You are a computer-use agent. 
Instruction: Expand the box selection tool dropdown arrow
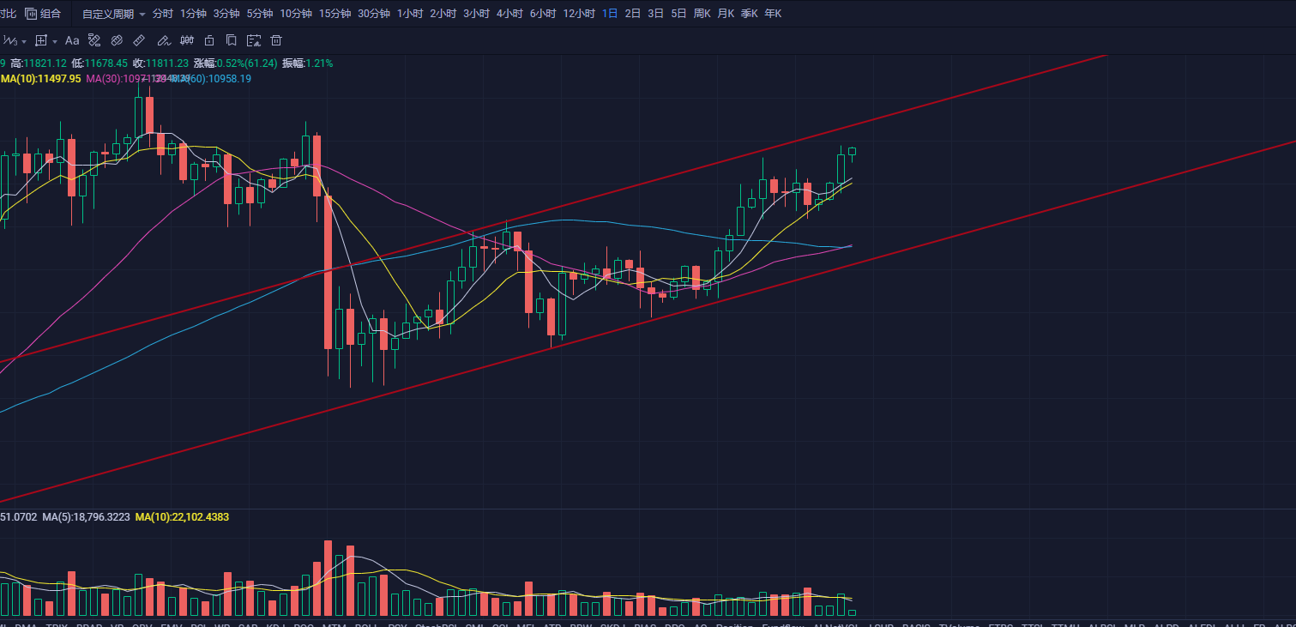[55, 41]
